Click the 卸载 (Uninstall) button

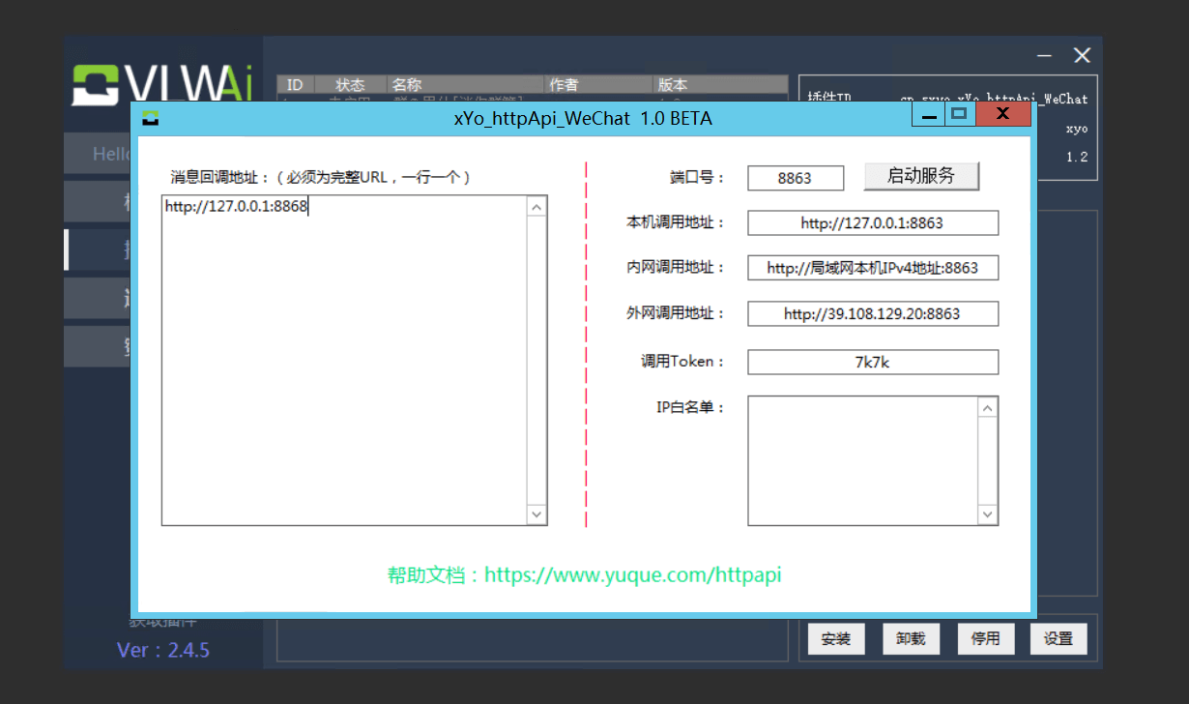tap(910, 638)
